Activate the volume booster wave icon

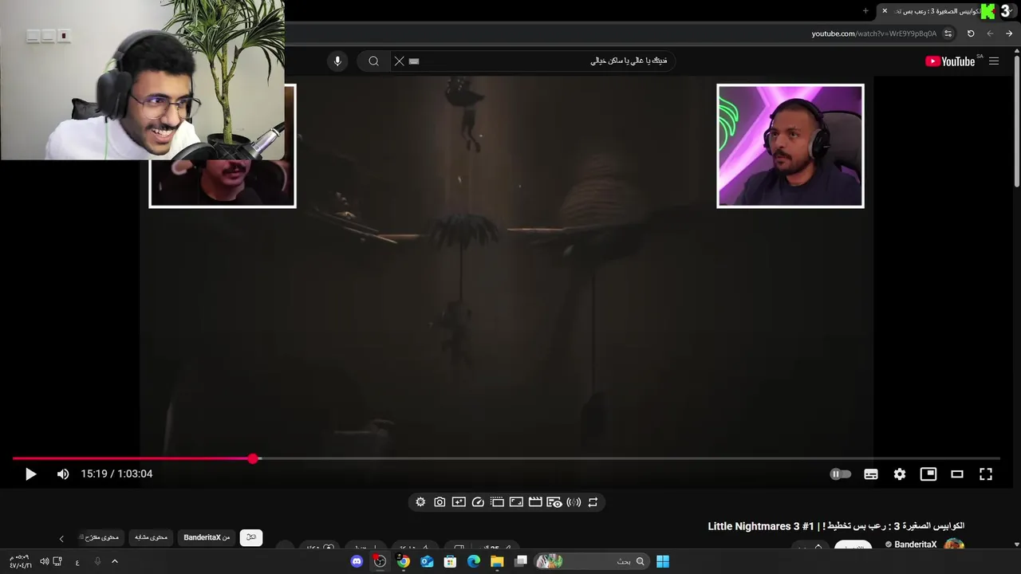pyautogui.click(x=574, y=502)
